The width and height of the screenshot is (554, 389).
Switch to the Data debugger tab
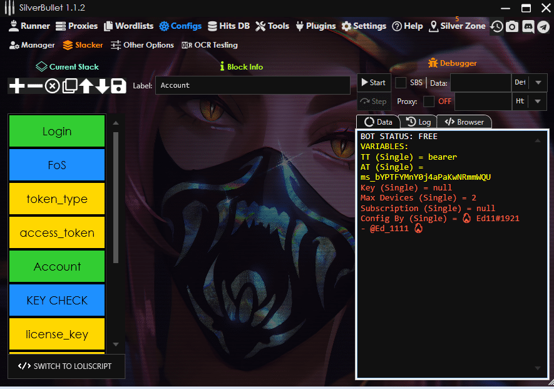378,122
